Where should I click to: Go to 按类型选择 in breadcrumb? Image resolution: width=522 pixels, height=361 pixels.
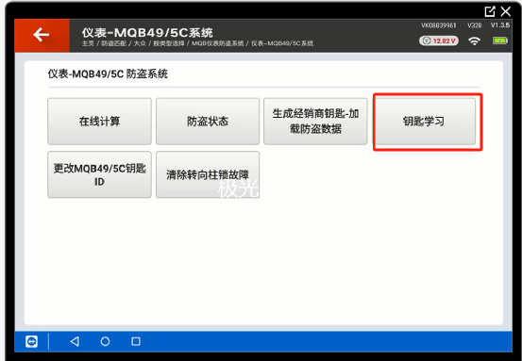[169, 43]
